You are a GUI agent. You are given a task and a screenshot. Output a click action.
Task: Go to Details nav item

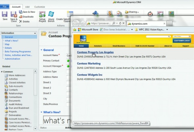tap(8, 48)
